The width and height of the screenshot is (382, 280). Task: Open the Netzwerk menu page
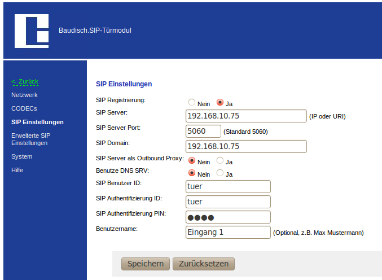24,95
